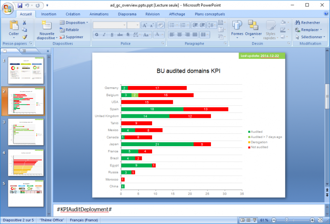Click the Save icon in quick access toolbar

tap(20, 5)
